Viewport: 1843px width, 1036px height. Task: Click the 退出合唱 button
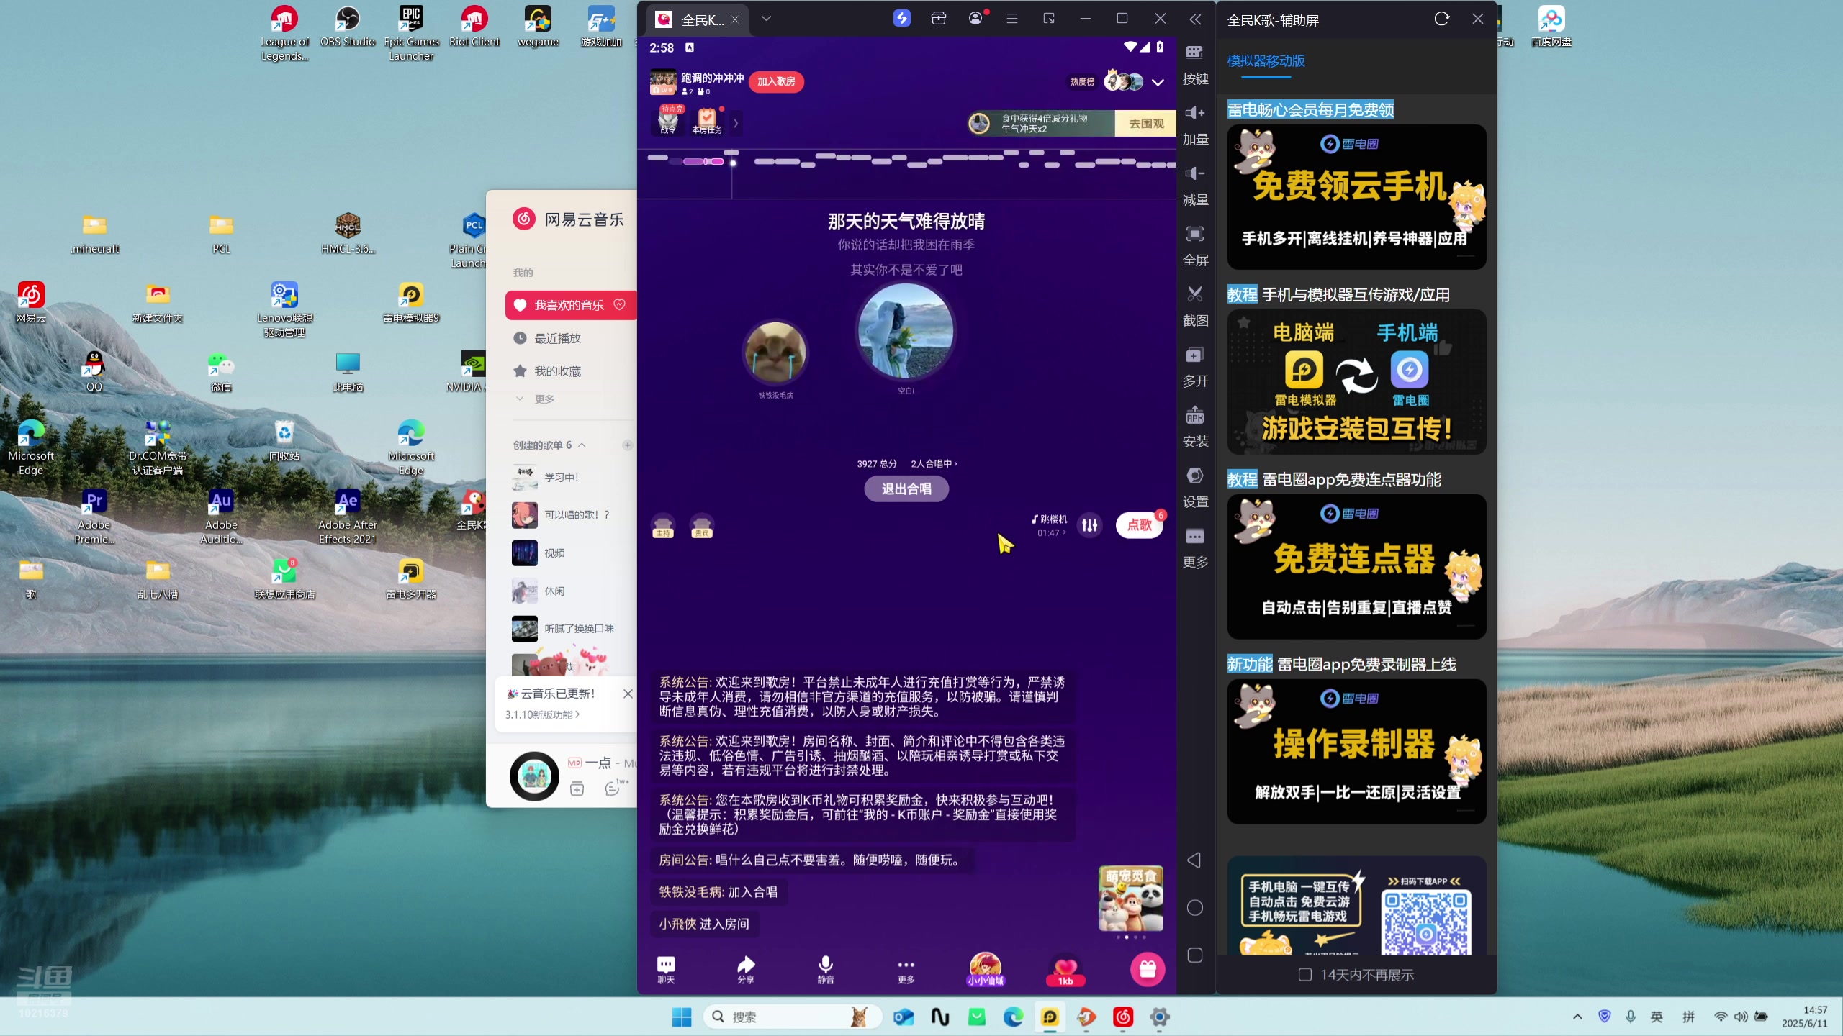[x=906, y=489]
